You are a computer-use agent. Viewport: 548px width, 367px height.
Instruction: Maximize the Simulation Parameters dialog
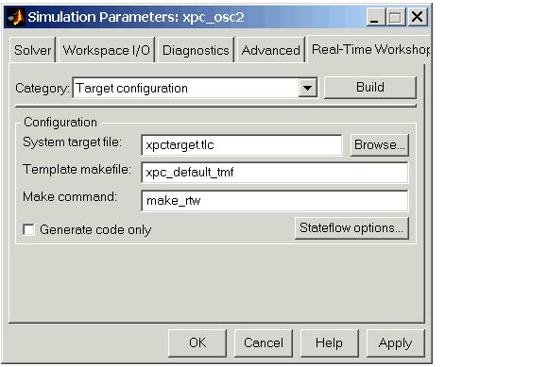point(396,17)
